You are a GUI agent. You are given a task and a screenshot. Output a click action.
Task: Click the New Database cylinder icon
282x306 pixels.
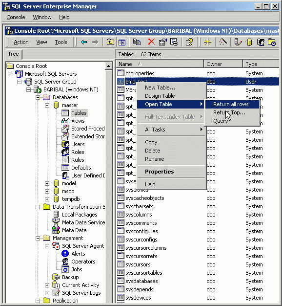click(x=249, y=42)
